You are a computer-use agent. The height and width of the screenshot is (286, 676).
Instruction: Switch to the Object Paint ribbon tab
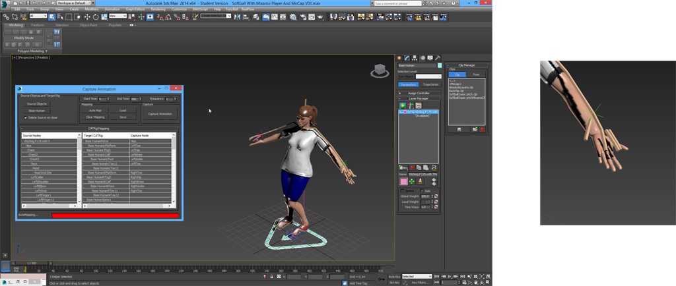[x=88, y=25]
